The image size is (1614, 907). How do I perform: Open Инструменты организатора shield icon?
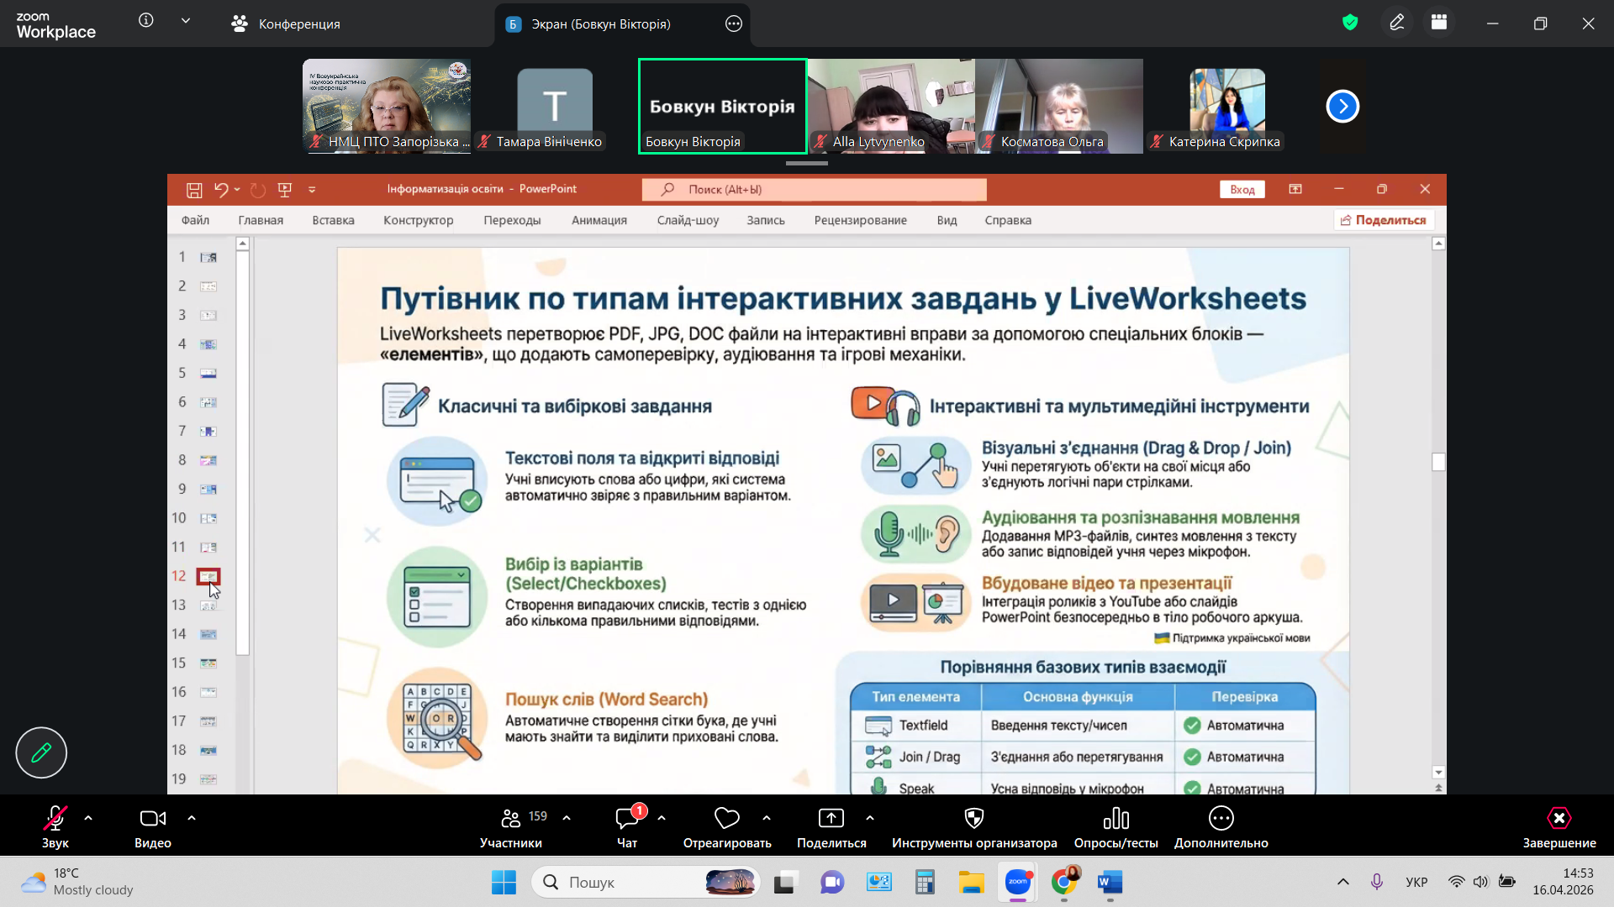tap(974, 818)
